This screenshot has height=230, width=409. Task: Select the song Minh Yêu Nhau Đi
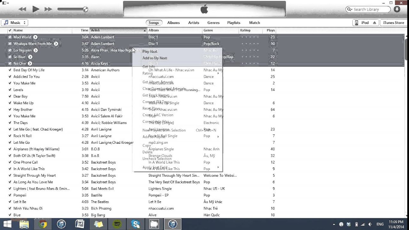click(28, 209)
